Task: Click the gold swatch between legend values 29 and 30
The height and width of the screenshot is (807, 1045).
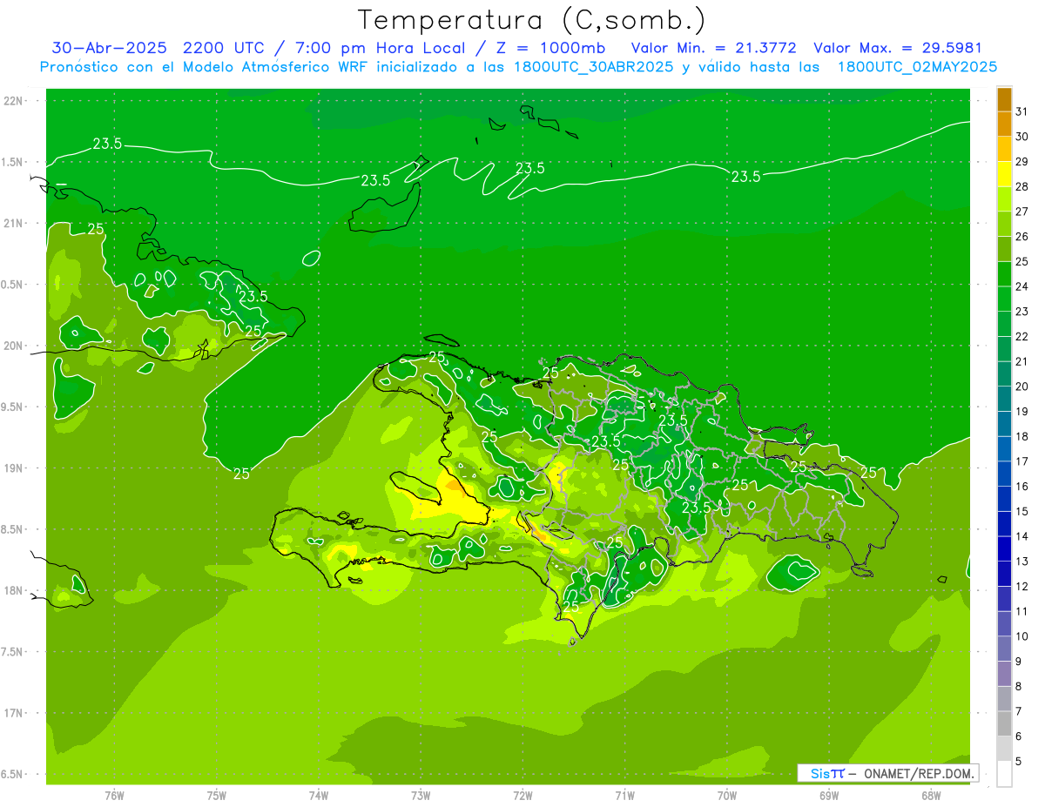Action: click(1004, 149)
